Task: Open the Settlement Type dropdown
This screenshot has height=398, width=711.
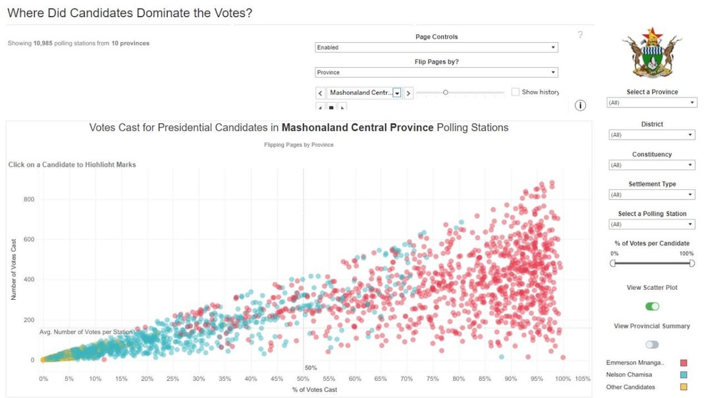Action: [652, 194]
